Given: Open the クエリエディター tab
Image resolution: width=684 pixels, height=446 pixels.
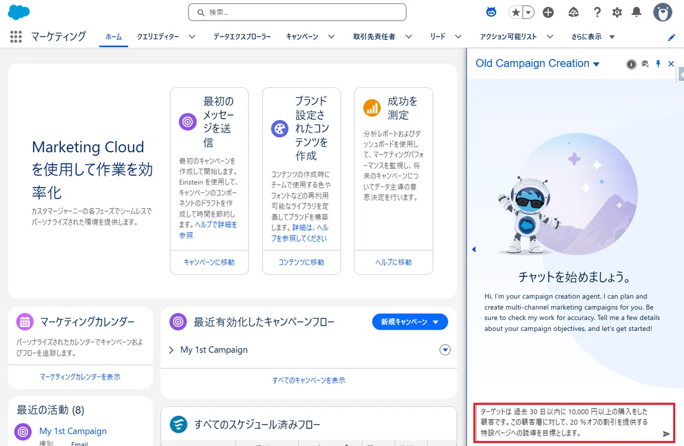Looking at the screenshot, I should [x=158, y=37].
